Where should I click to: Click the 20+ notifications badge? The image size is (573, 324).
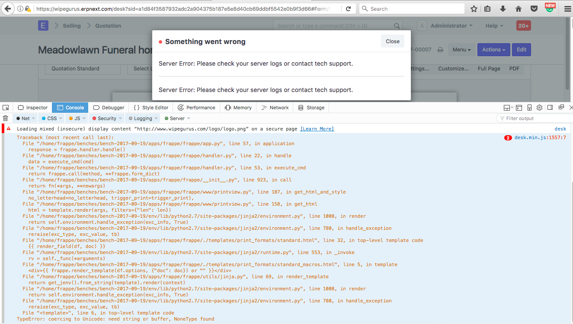524,25
